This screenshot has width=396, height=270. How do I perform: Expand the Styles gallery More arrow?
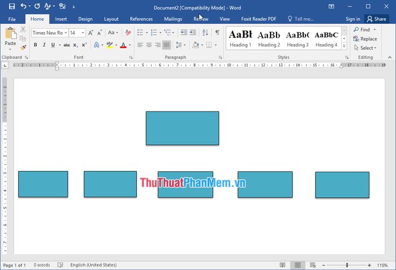[345, 46]
